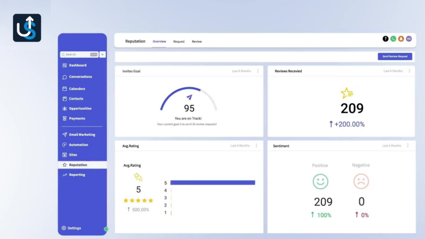The image size is (425, 239).
Task: Click the star list icon in Reviews Recevied
Action: coord(347,93)
